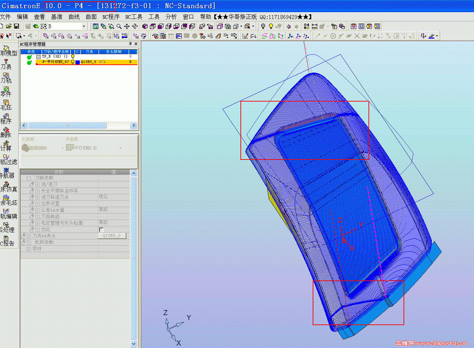
Task: Open the 分析 menu
Action: pyautogui.click(x=171, y=17)
